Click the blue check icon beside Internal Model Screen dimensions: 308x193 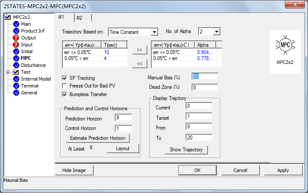[16, 79]
